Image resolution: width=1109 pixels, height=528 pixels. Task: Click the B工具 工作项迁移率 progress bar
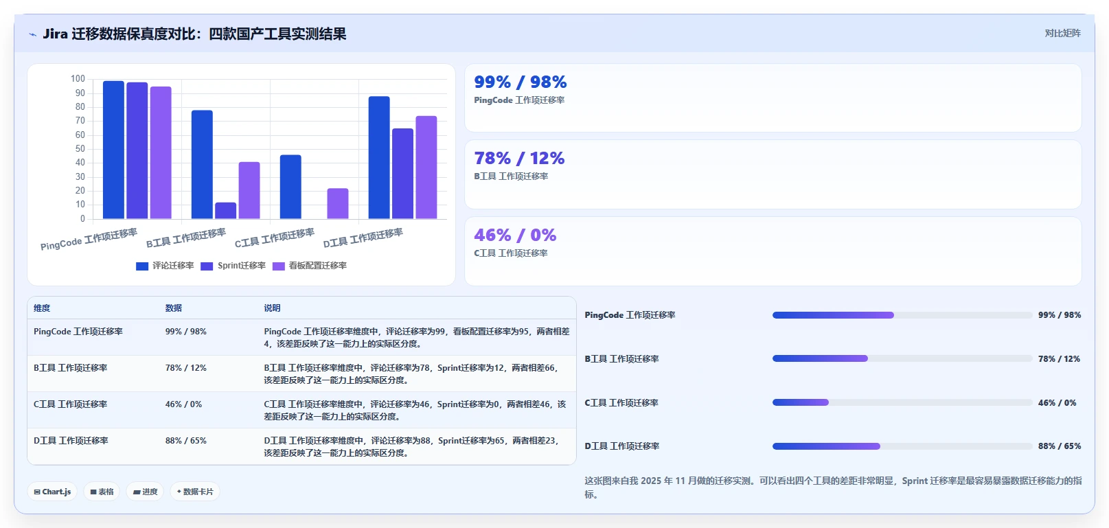point(902,358)
